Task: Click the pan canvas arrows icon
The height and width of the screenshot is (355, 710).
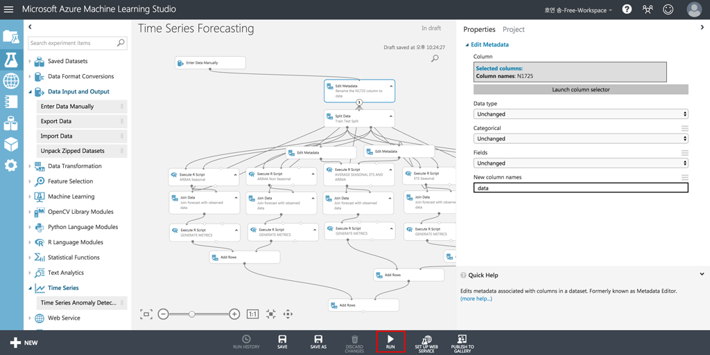Action: 288,314
